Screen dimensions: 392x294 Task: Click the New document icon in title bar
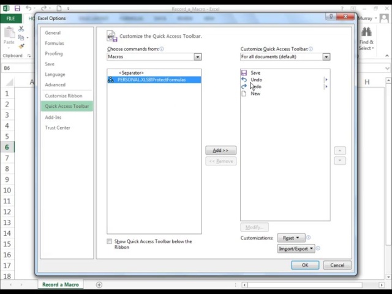tap(59, 9)
